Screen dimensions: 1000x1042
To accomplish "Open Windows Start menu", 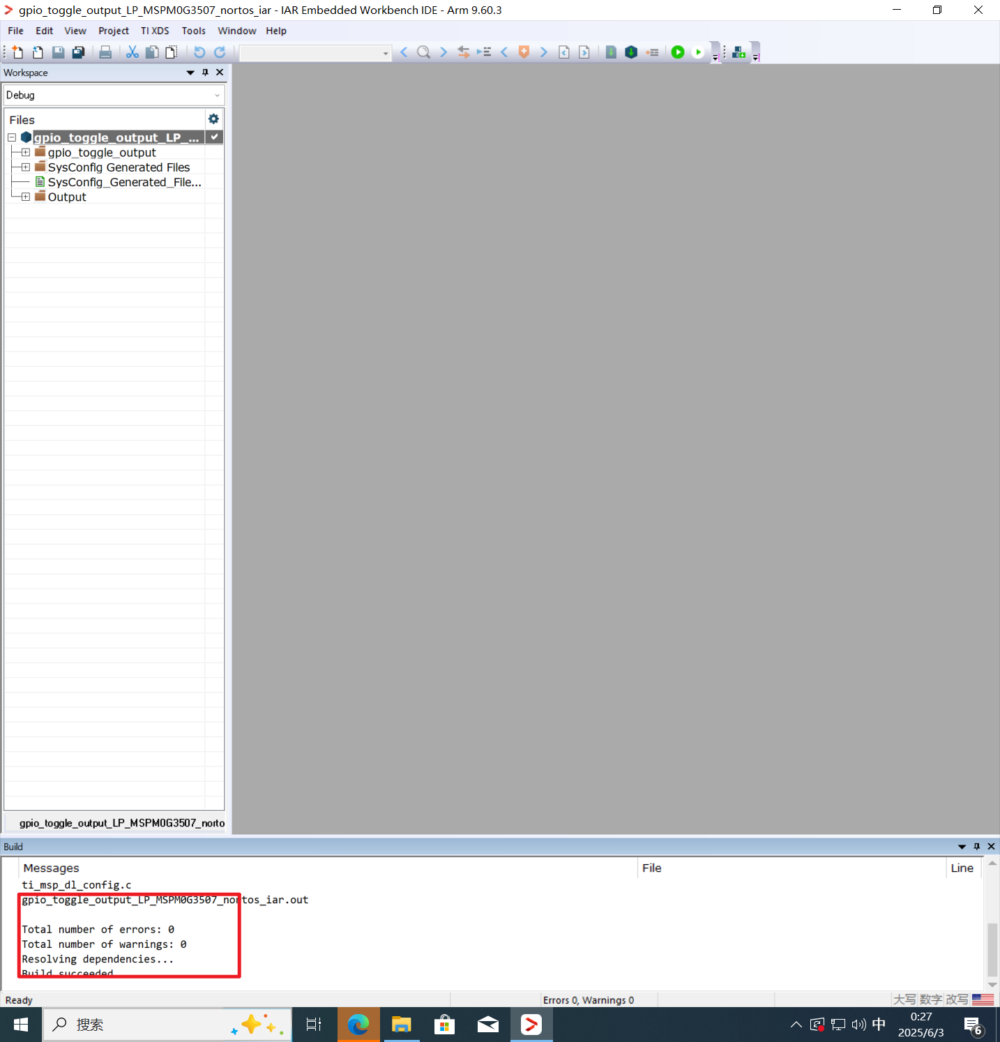I will point(21,1025).
